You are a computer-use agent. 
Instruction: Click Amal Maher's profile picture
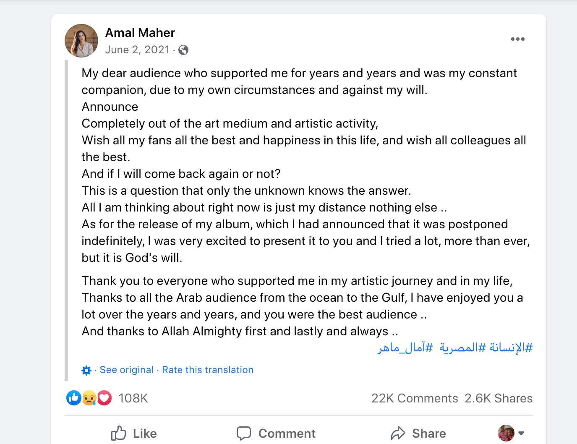point(81,40)
